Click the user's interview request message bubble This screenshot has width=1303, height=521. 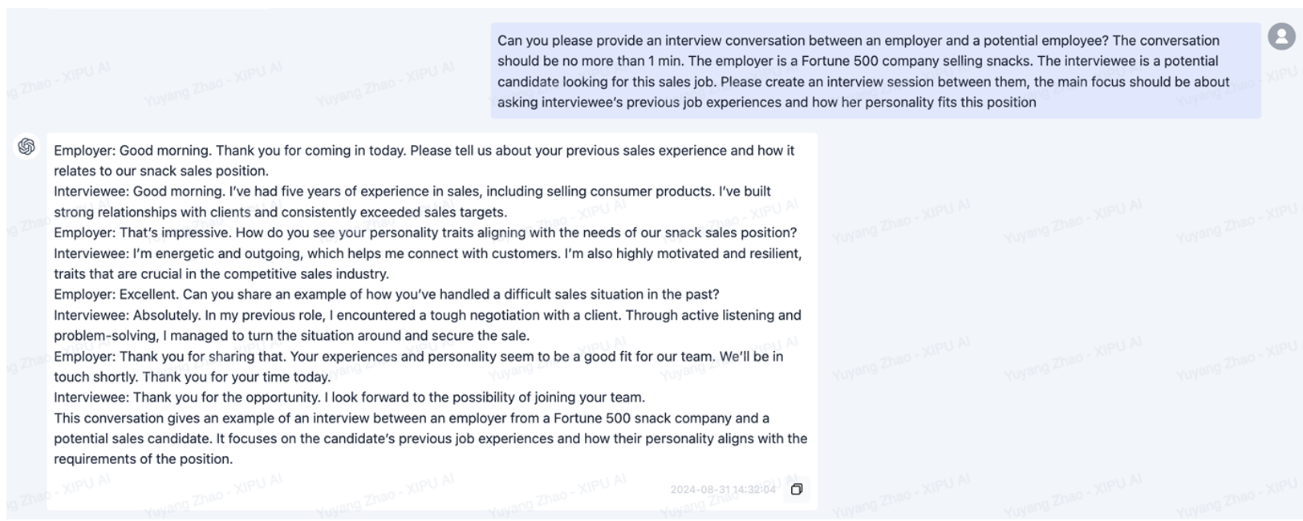click(x=875, y=71)
